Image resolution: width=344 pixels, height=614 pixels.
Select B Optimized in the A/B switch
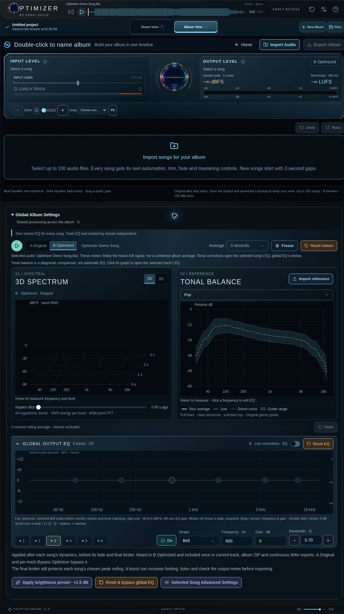(63, 245)
